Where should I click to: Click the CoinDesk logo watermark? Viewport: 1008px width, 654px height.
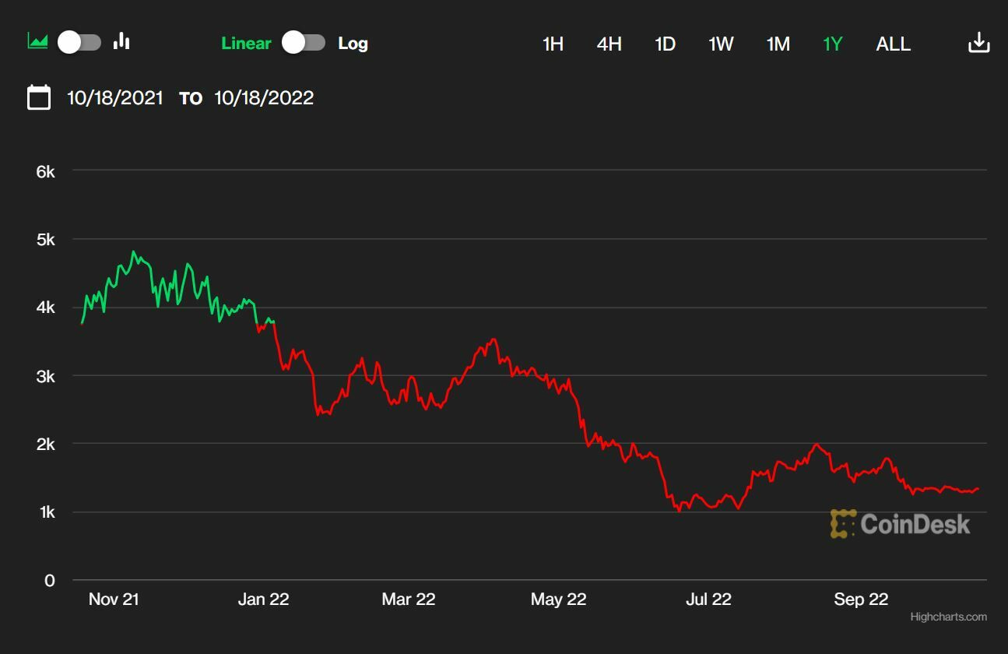(901, 524)
